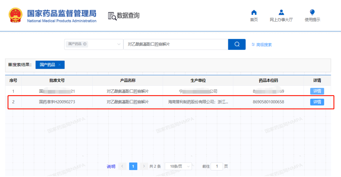The height and width of the screenshot is (177, 341).
Task: Go to previous page arrow
Action: click(123, 166)
